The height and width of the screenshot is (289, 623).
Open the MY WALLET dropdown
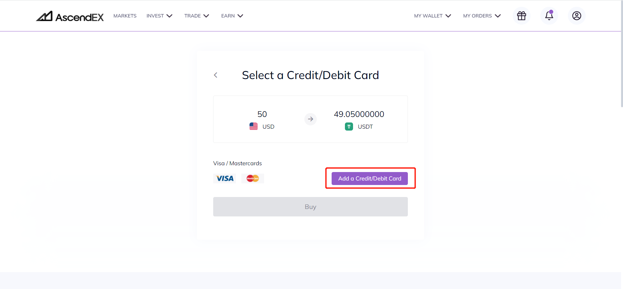coord(433,16)
